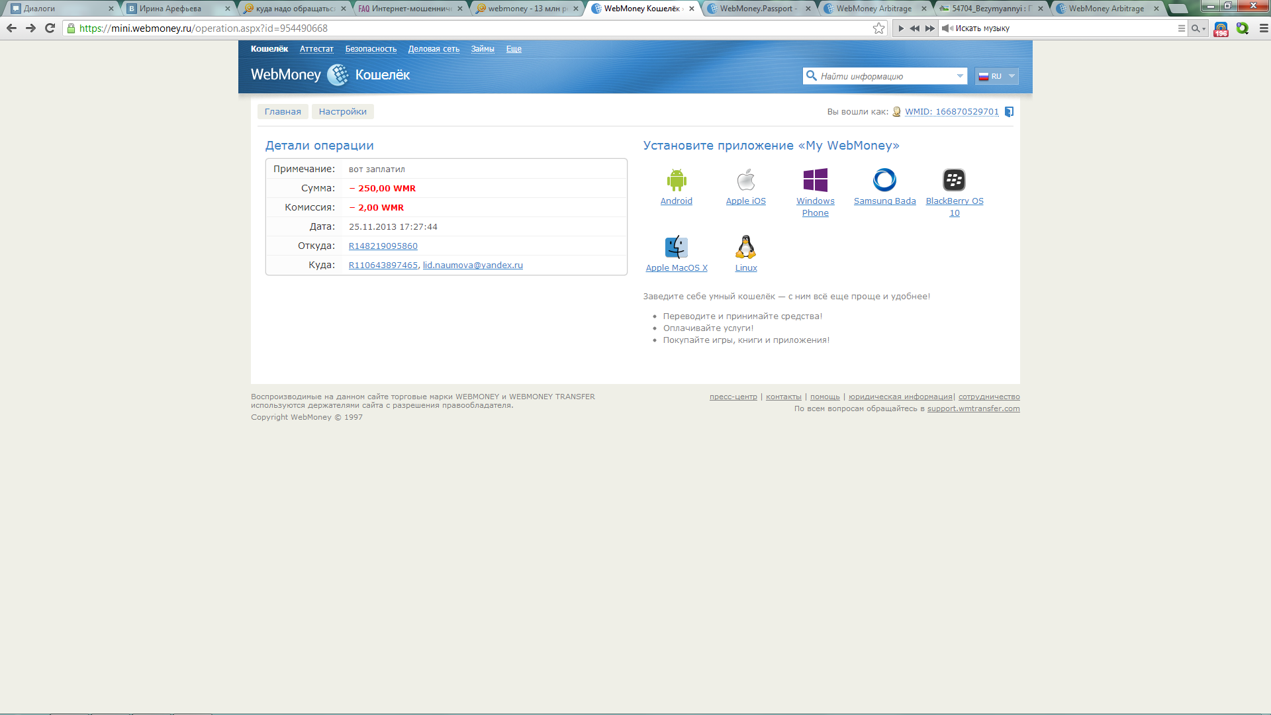This screenshot has height=715, width=1271.
Task: Close the WebMoney Кошелёк browser tab
Action: 692,9
